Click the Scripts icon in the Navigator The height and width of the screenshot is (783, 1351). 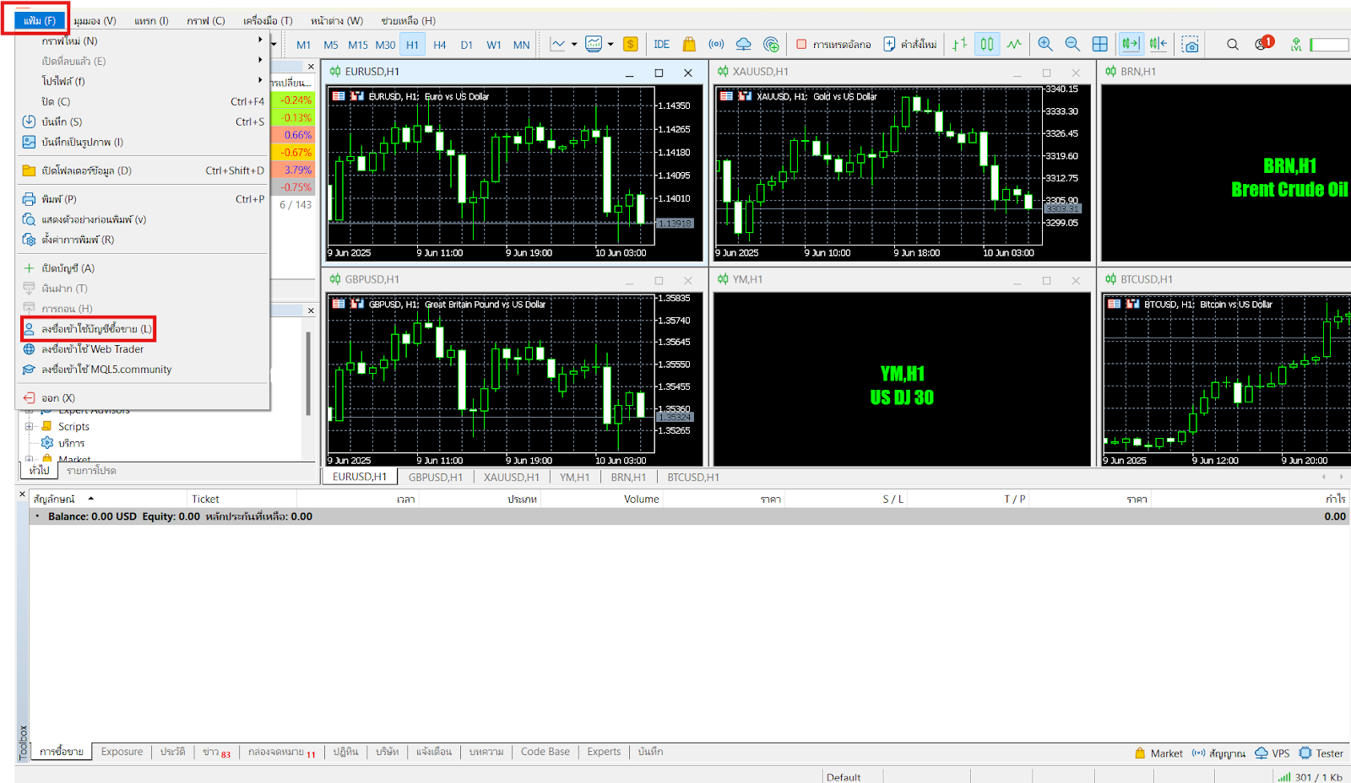47,426
